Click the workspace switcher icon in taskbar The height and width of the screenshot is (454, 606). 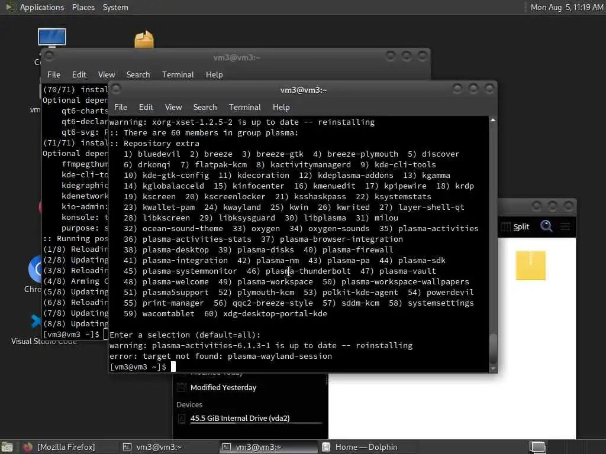click(x=537, y=447)
